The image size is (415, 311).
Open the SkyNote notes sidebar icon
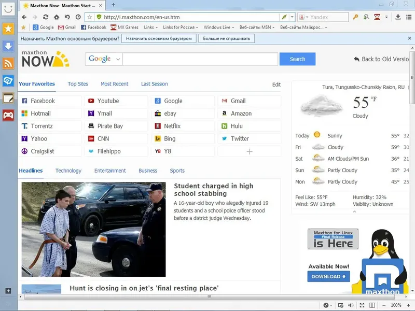pos(8,98)
